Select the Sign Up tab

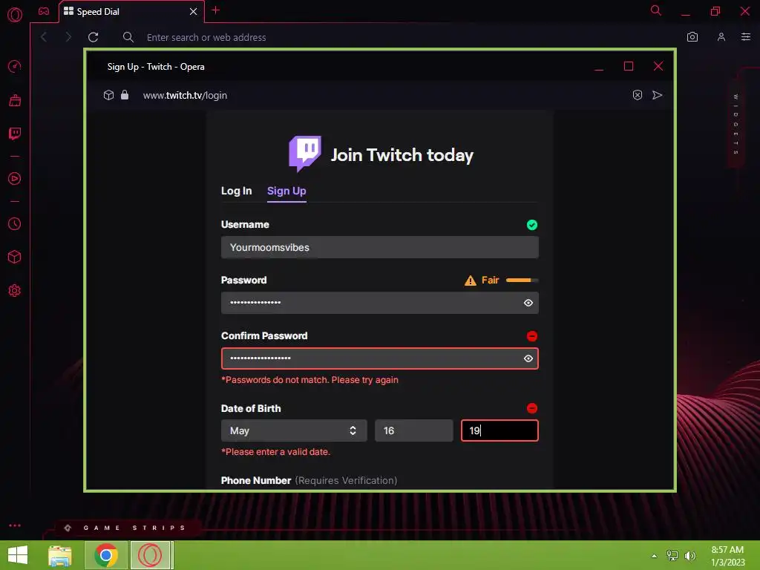[x=286, y=191]
